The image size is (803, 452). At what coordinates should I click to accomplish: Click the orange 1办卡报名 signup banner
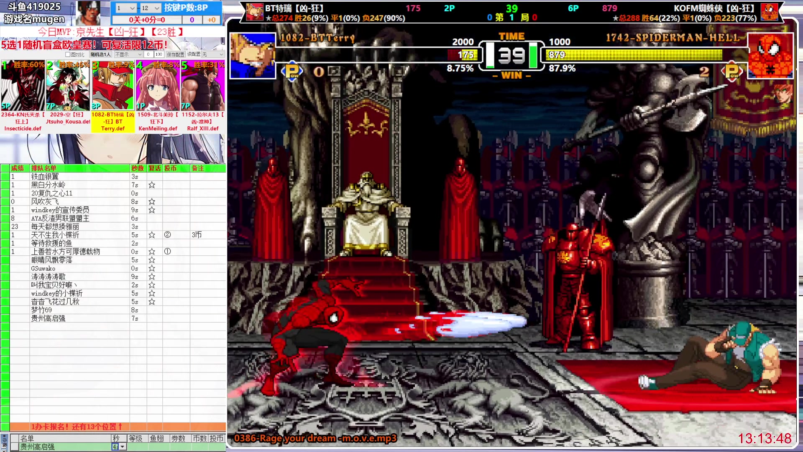click(x=118, y=426)
